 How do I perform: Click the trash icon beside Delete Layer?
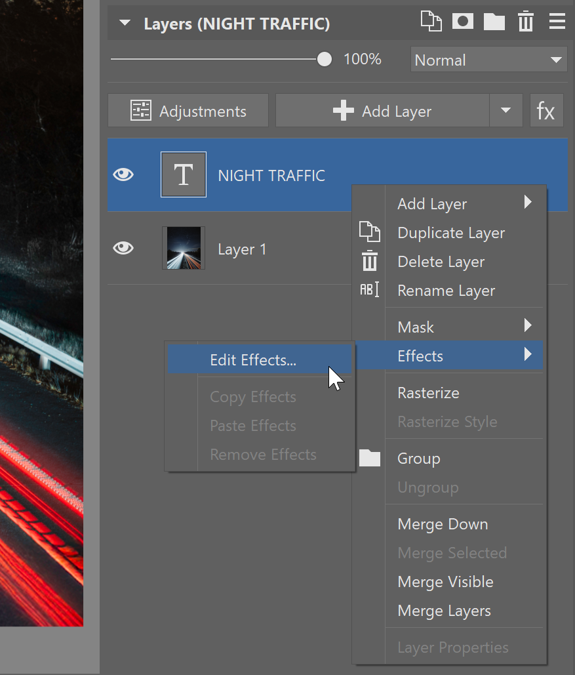370,262
